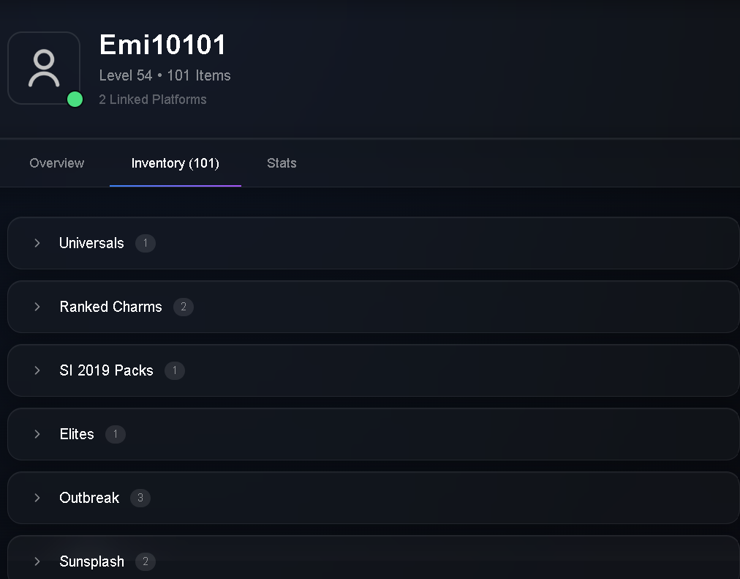Select the Inventory (101) tab
The height and width of the screenshot is (579, 740).
(175, 163)
